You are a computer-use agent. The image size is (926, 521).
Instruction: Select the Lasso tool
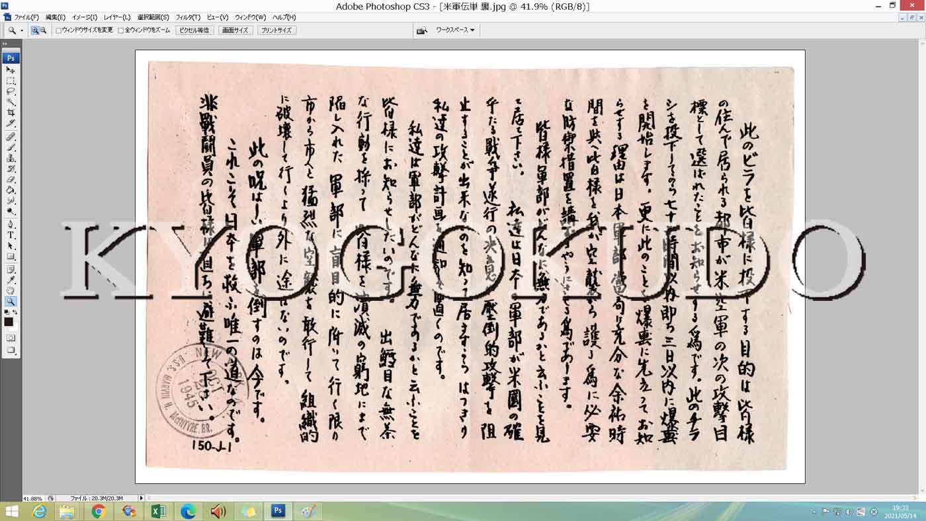coord(11,91)
